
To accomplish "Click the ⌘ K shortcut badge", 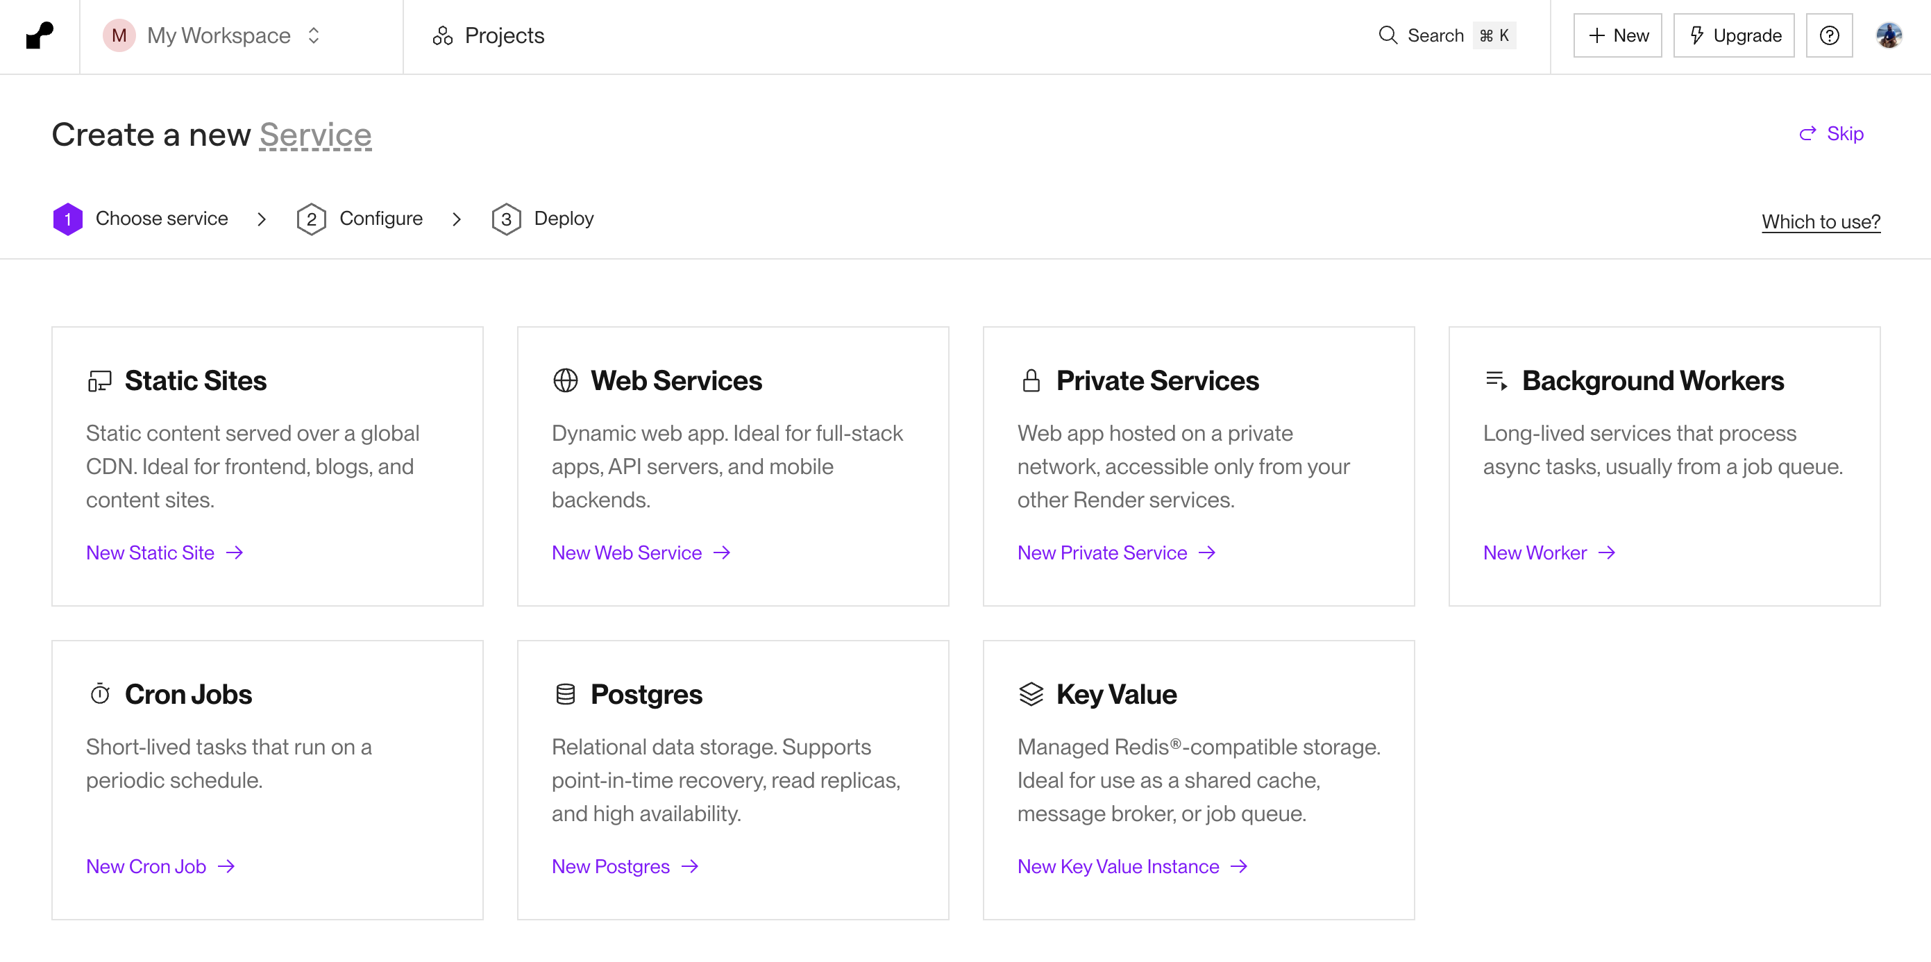I will (1494, 35).
